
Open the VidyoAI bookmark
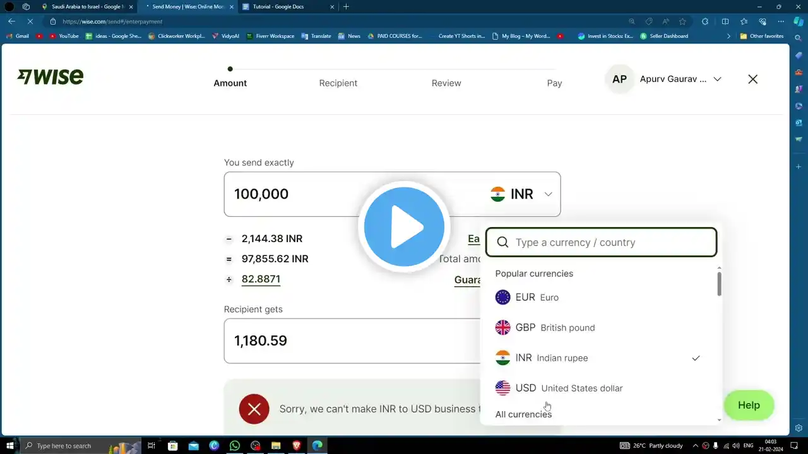[225, 36]
